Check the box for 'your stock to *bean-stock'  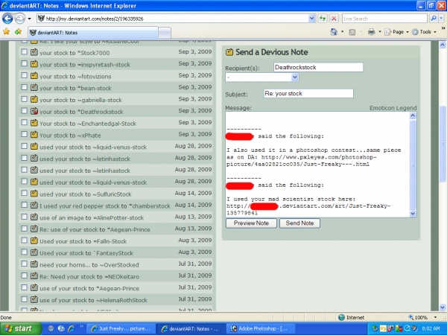25,87
